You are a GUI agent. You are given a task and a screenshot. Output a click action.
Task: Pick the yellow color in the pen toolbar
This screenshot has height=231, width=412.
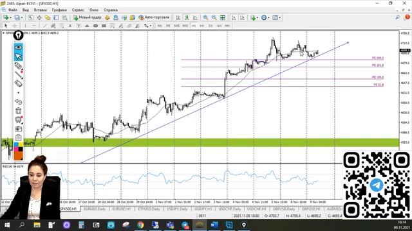click(21, 145)
